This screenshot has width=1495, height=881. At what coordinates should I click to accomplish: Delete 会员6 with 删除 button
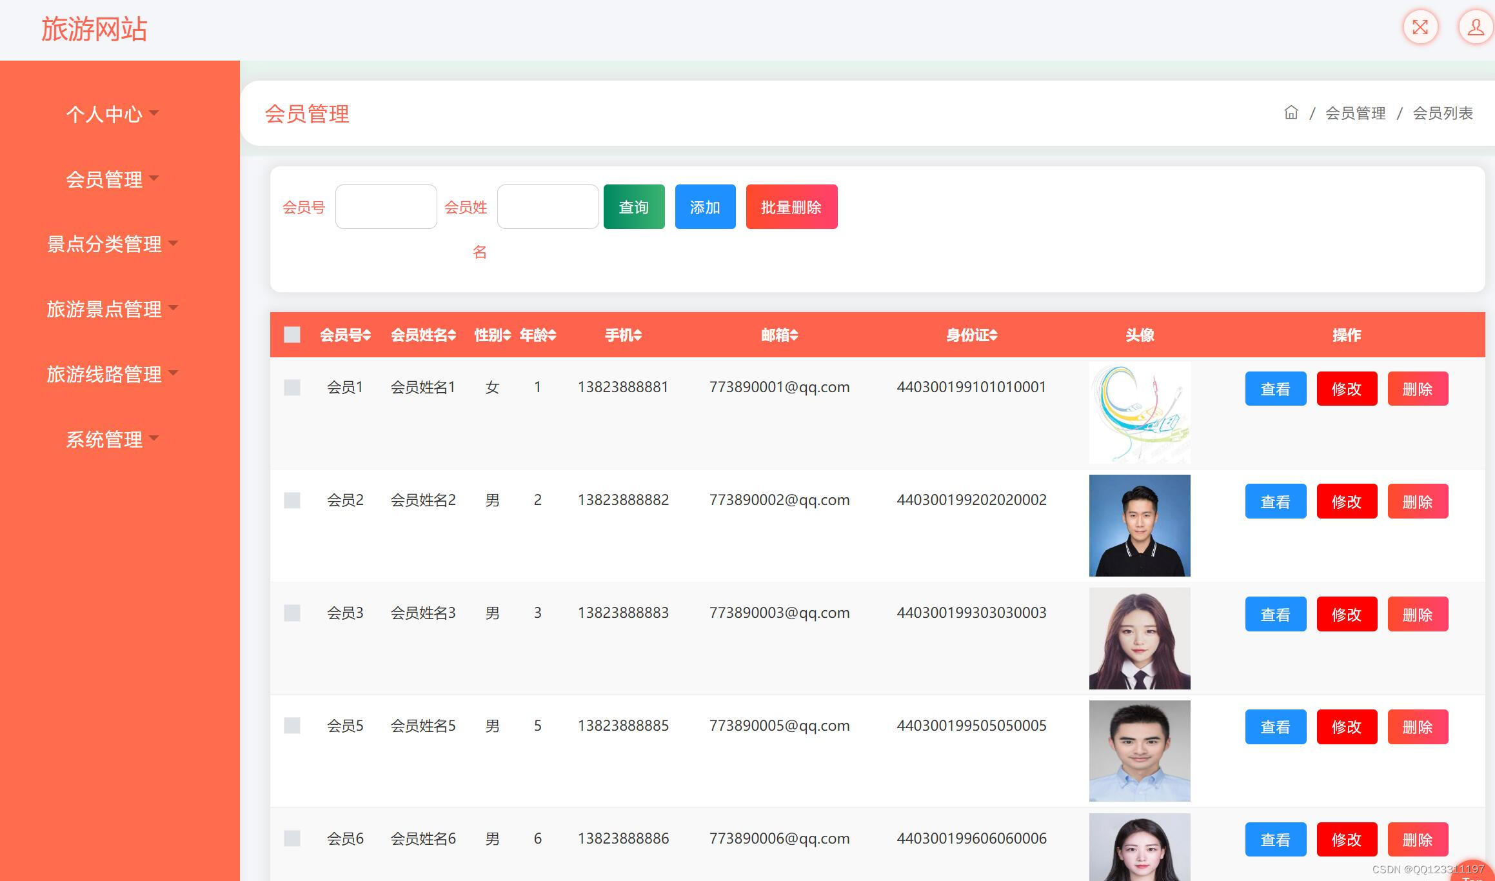click(1418, 840)
